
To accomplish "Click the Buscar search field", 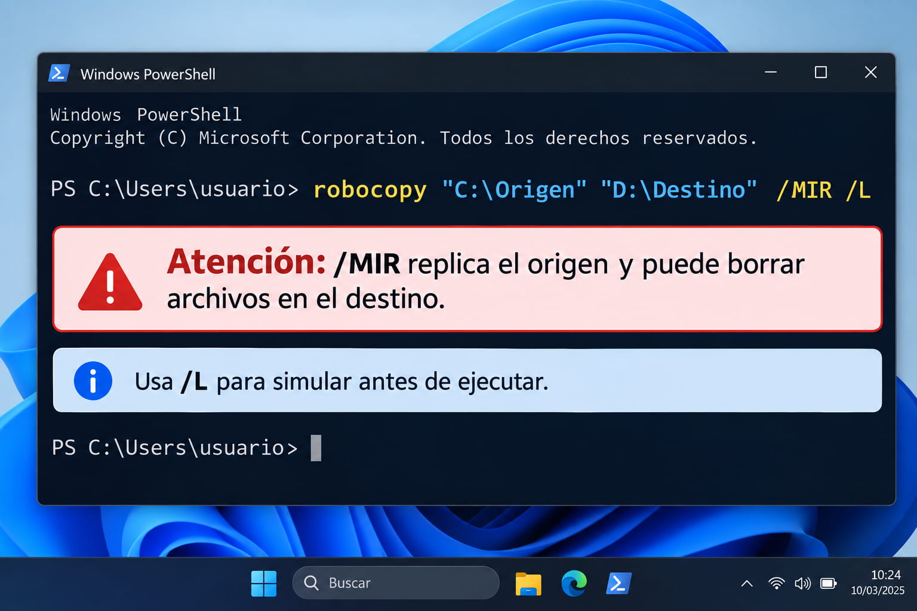I will click(x=396, y=582).
